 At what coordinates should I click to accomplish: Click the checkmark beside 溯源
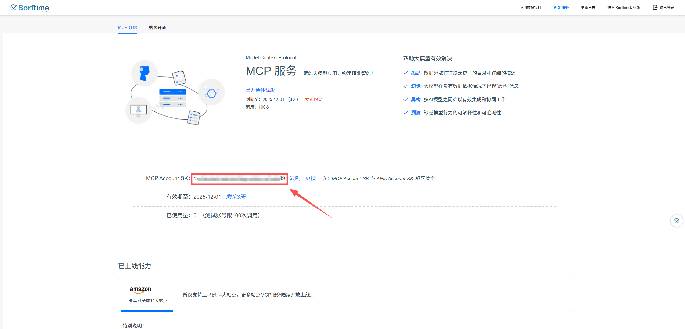pyautogui.click(x=406, y=113)
